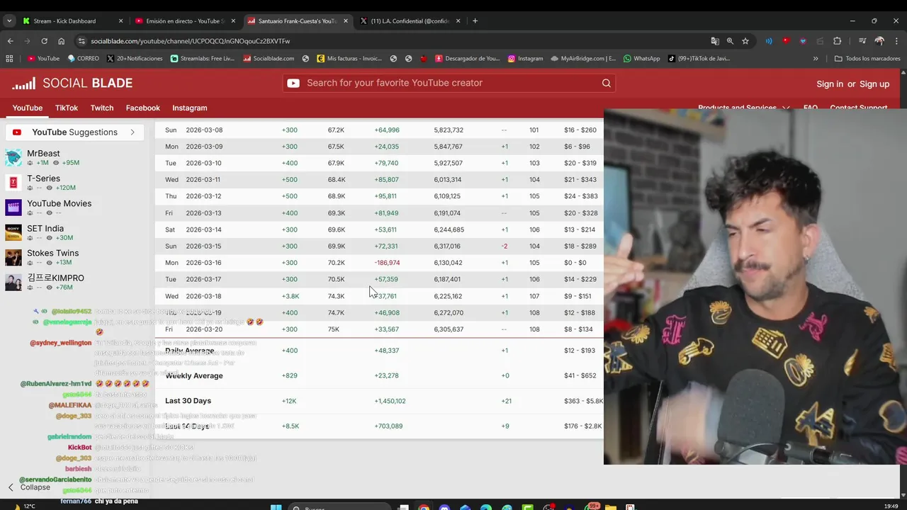Select the Twitch platform tab
Screen dimensions: 907x510
(x=102, y=108)
